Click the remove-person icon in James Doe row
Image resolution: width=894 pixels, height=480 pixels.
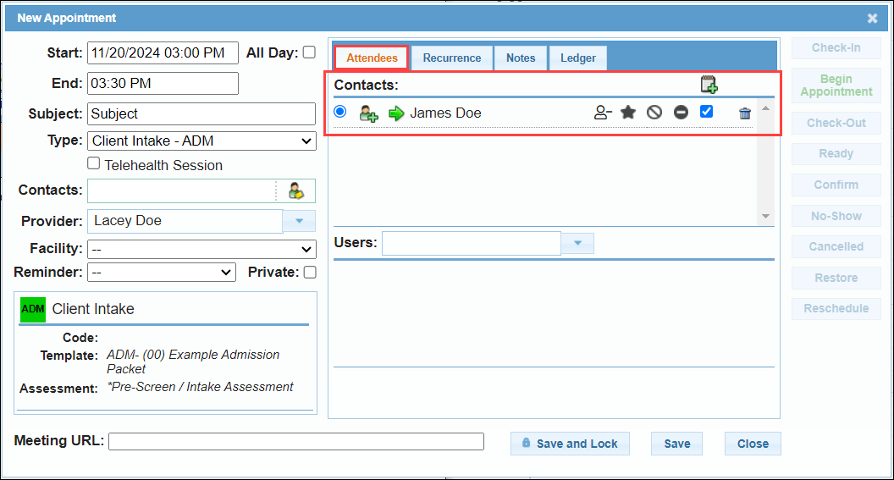click(x=603, y=113)
